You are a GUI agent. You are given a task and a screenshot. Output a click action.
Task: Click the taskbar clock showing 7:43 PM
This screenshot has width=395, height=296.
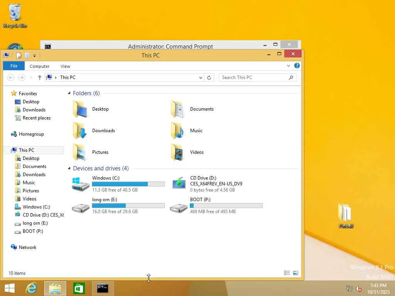click(x=378, y=286)
